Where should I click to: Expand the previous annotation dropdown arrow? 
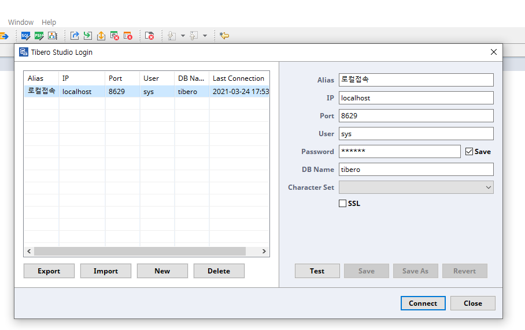click(x=205, y=36)
